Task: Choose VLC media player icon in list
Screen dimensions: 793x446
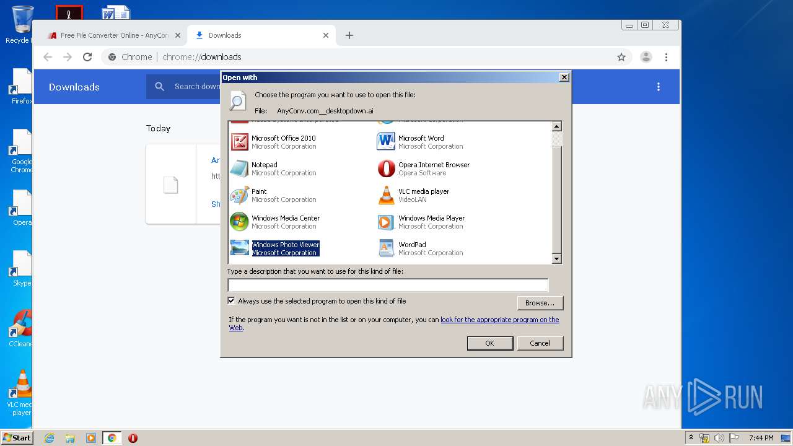Action: [x=386, y=195]
